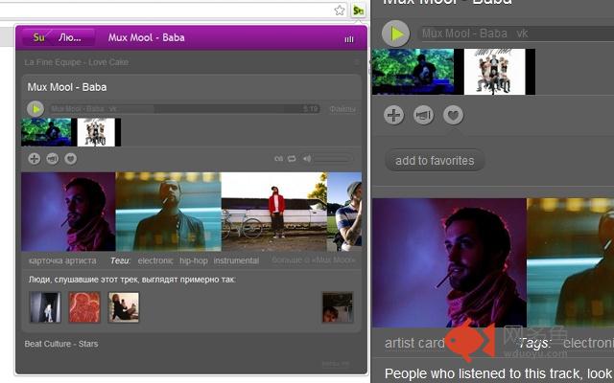Image resolution: width=614 pixels, height=383 pixels.
Task: Open the zoomed purple-lit artist photo
Action: [x=449, y=262]
